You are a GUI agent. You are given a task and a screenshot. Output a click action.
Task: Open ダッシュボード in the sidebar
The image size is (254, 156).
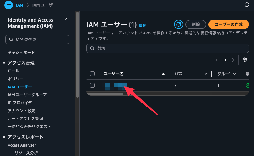21,53
